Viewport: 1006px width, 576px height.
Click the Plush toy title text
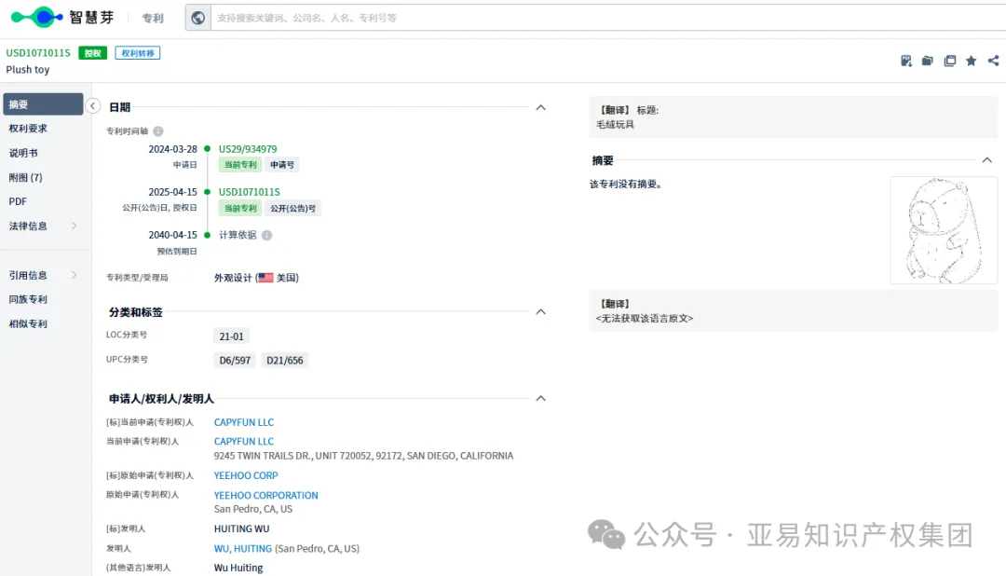28,69
